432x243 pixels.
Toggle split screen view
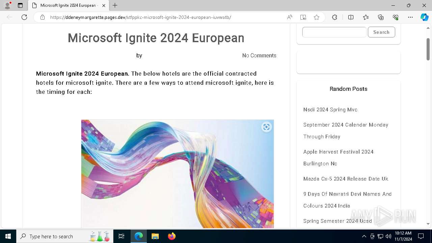click(351, 17)
